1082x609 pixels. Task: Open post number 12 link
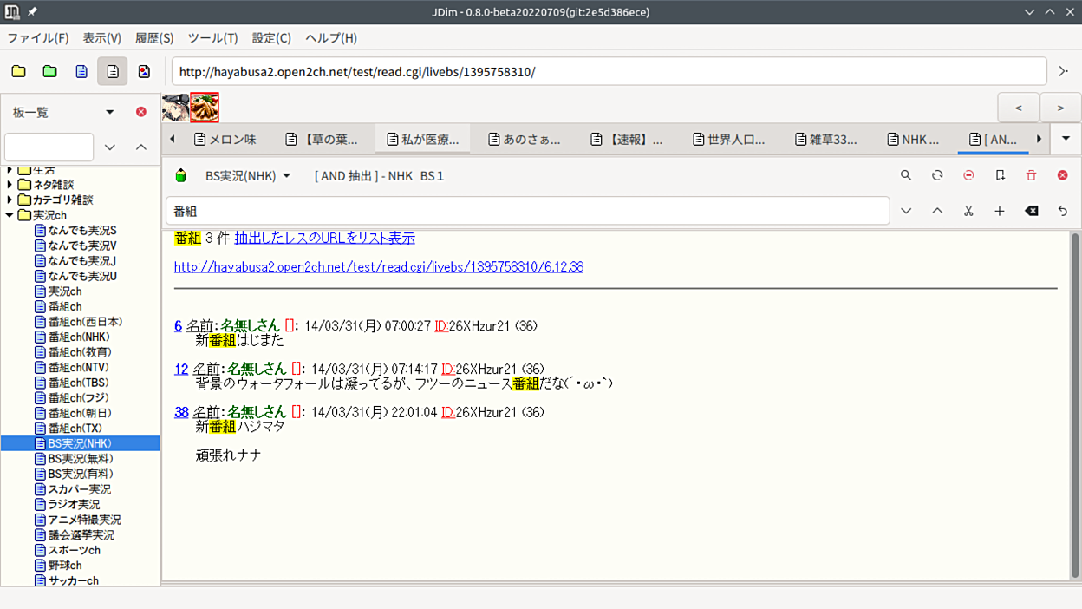coord(181,369)
